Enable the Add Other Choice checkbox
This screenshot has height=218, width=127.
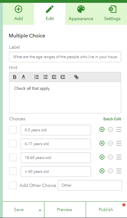click(x=13, y=185)
